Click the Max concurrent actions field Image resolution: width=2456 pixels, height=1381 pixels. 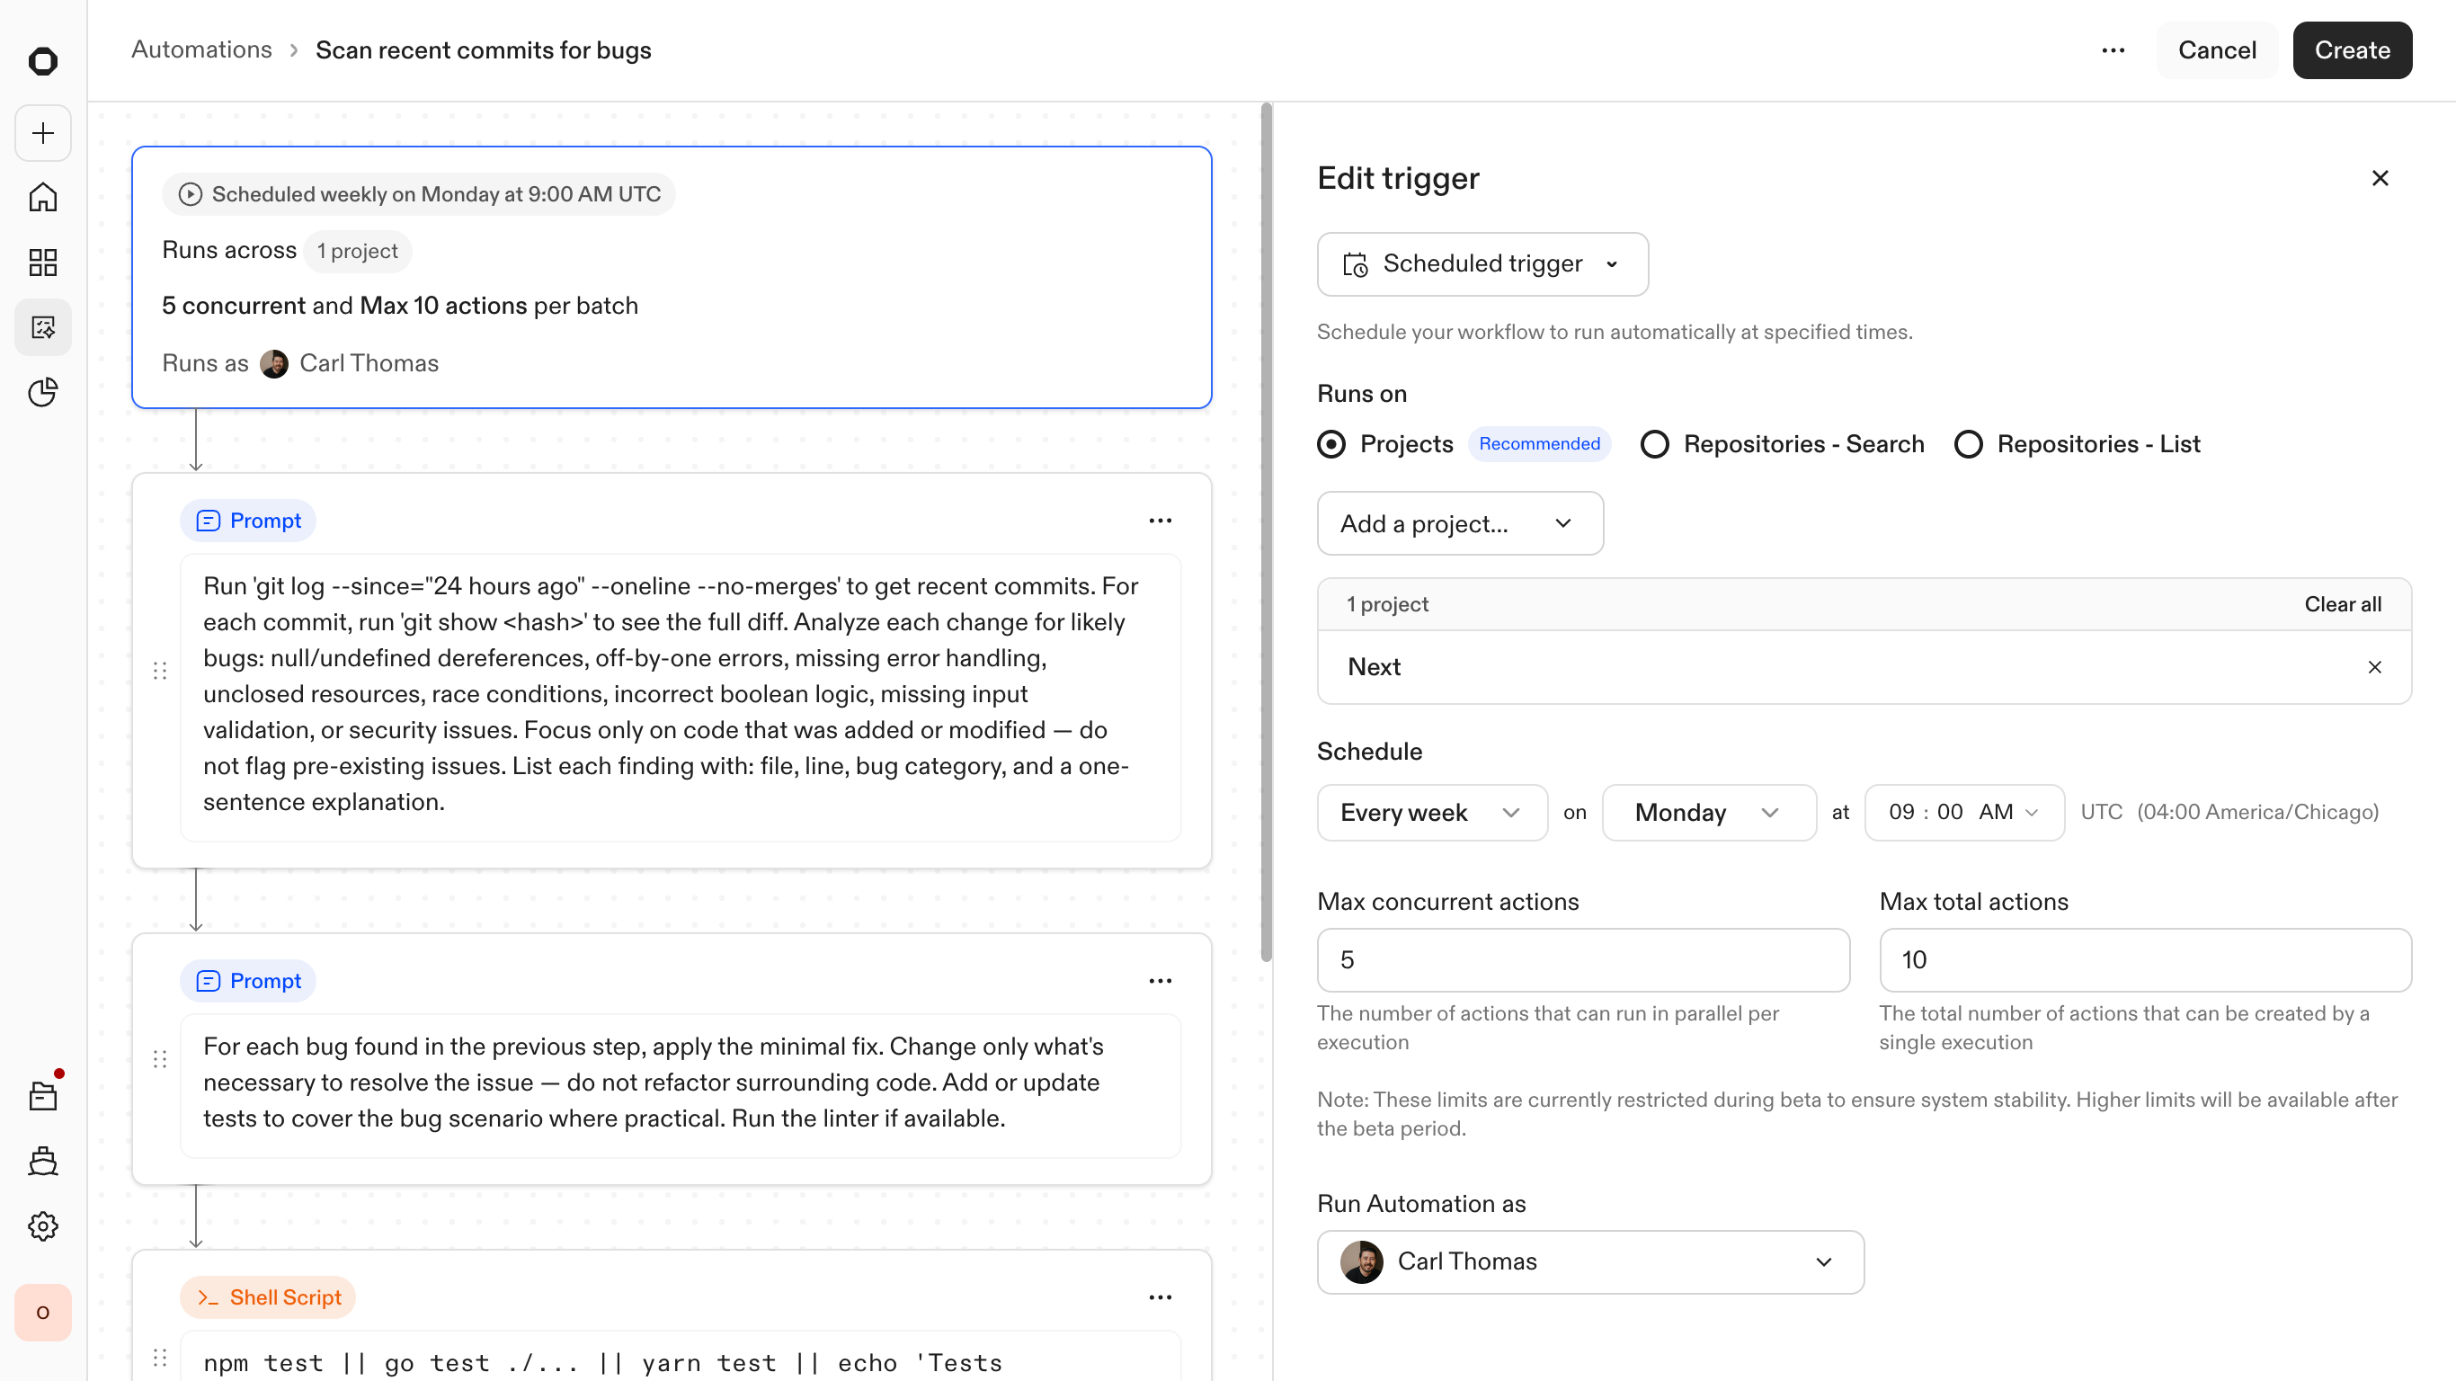[x=1583, y=959]
